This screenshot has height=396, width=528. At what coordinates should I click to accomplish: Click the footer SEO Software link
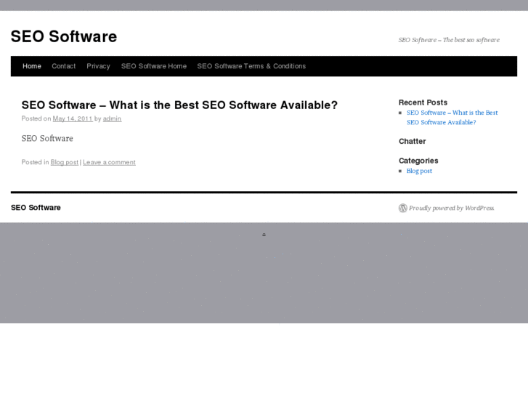pos(36,208)
